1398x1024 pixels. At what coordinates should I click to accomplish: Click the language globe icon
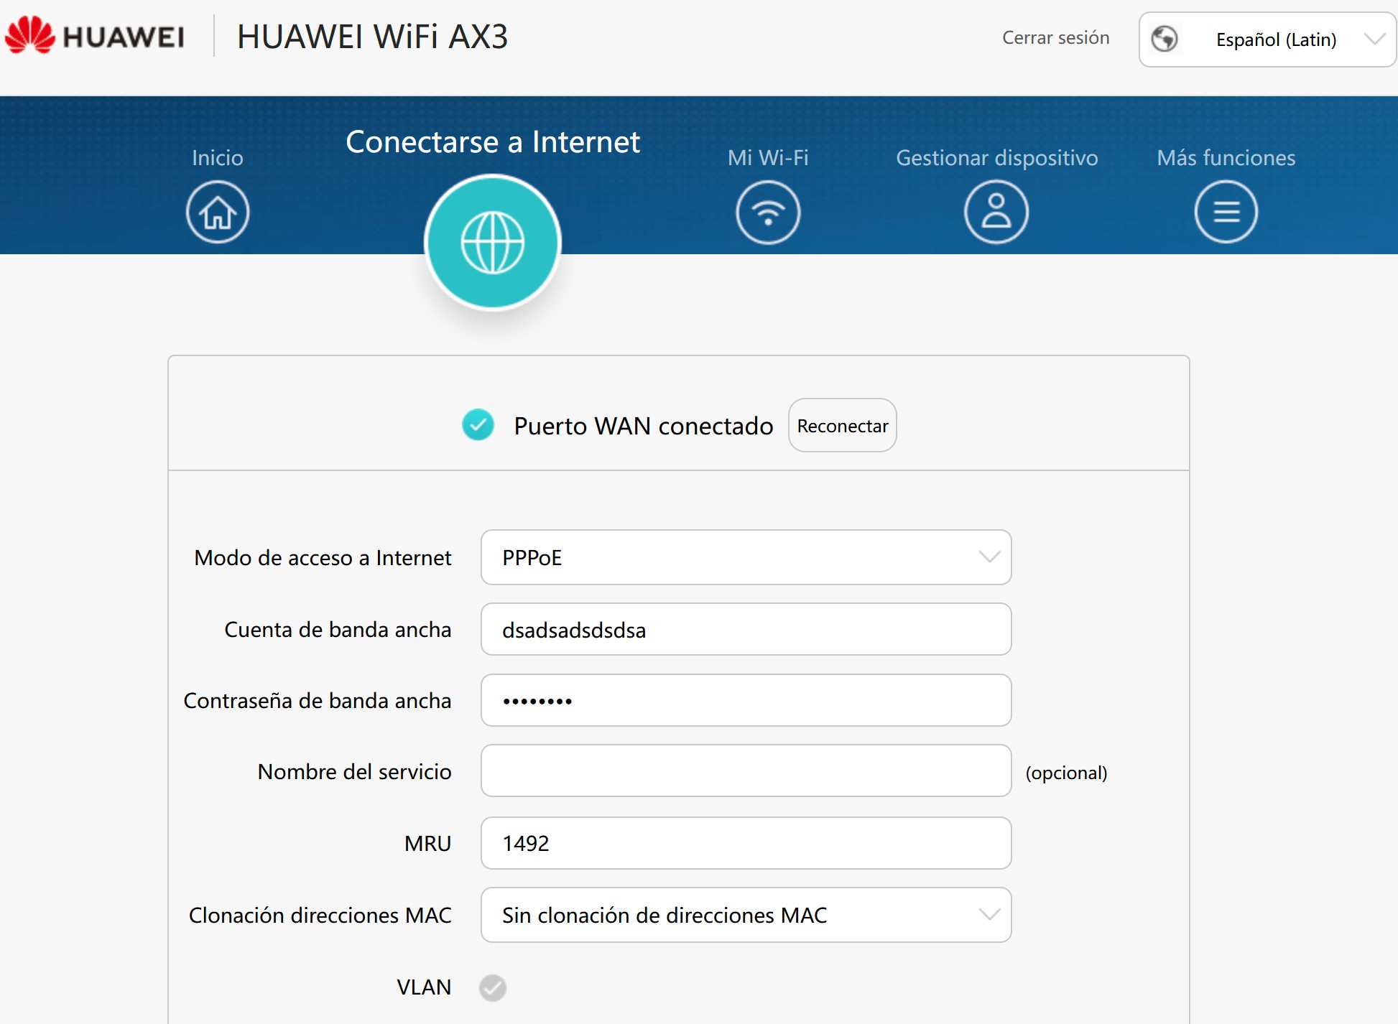click(1165, 39)
